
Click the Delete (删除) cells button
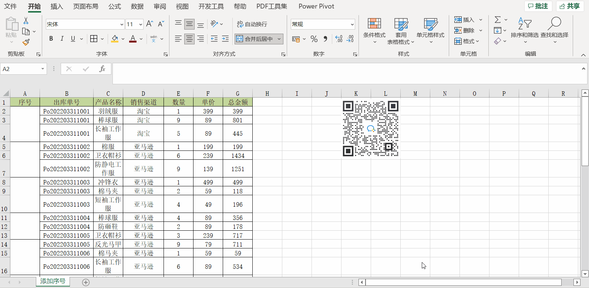click(465, 30)
